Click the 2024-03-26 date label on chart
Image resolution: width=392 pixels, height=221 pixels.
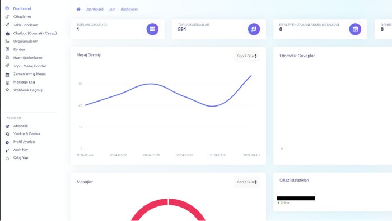tap(85, 155)
